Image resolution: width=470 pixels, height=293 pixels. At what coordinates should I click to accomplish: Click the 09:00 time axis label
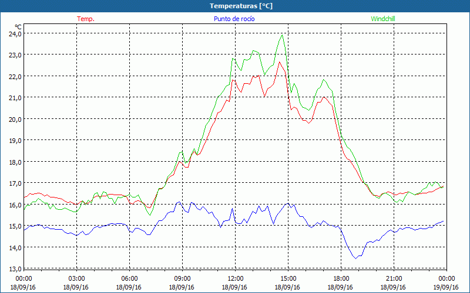(182, 279)
